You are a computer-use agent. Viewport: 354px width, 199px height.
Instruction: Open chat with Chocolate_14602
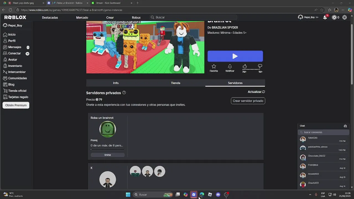point(324,157)
